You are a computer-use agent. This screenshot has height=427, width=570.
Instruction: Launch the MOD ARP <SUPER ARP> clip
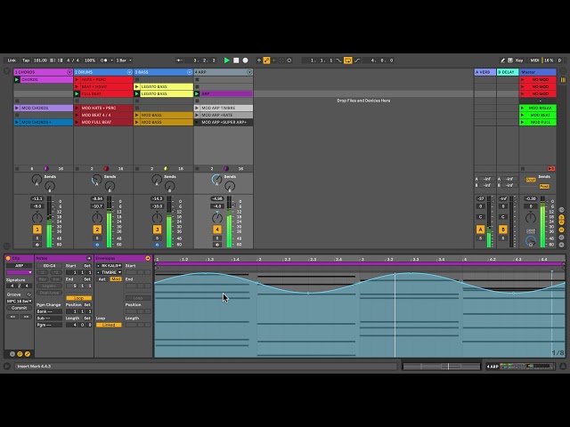(x=197, y=123)
